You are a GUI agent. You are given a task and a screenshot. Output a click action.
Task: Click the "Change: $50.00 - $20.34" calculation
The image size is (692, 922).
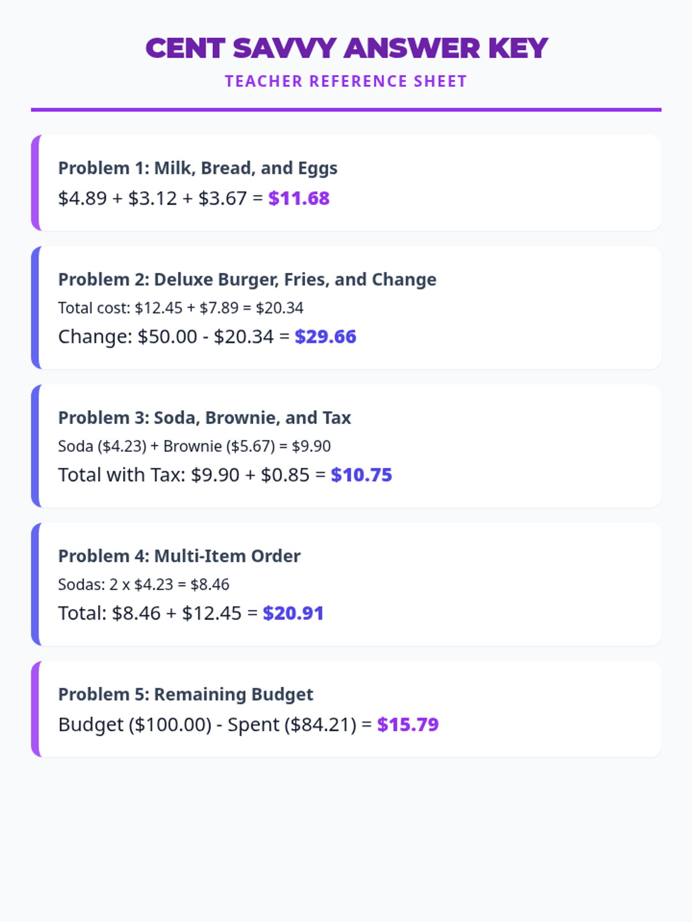(x=174, y=337)
